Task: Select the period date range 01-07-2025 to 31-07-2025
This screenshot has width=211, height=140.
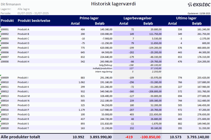Action: point(33,13)
